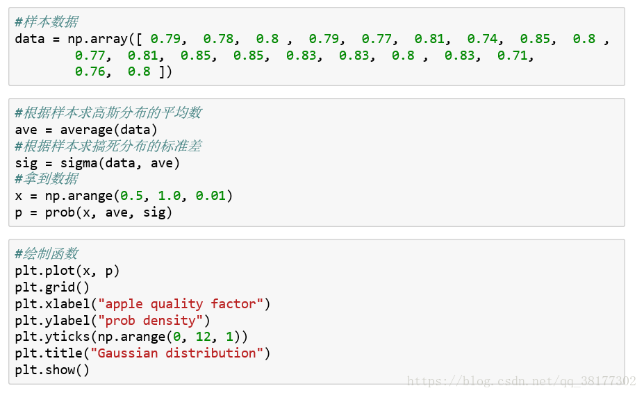Click the "#绘制函数" comment
The width and height of the screenshot is (644, 395).
coord(47,253)
